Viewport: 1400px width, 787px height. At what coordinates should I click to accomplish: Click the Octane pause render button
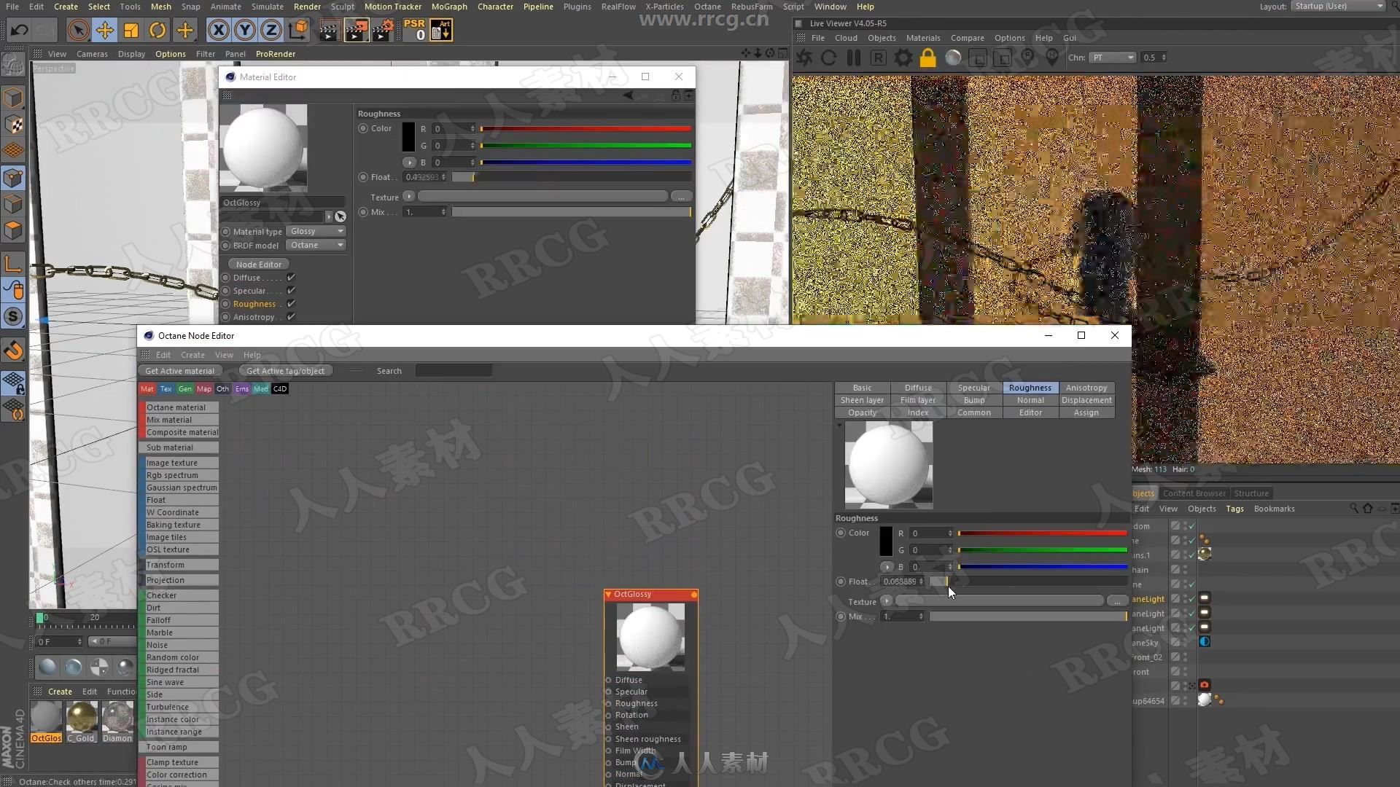click(x=853, y=58)
